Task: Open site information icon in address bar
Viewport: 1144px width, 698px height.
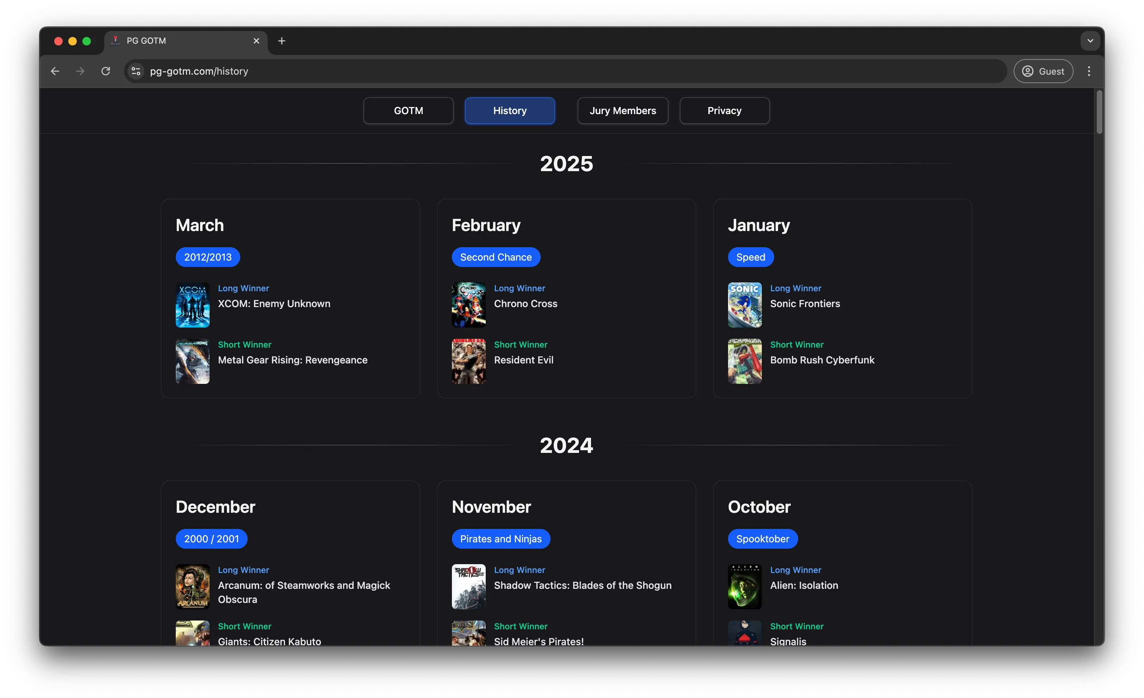Action: point(136,71)
